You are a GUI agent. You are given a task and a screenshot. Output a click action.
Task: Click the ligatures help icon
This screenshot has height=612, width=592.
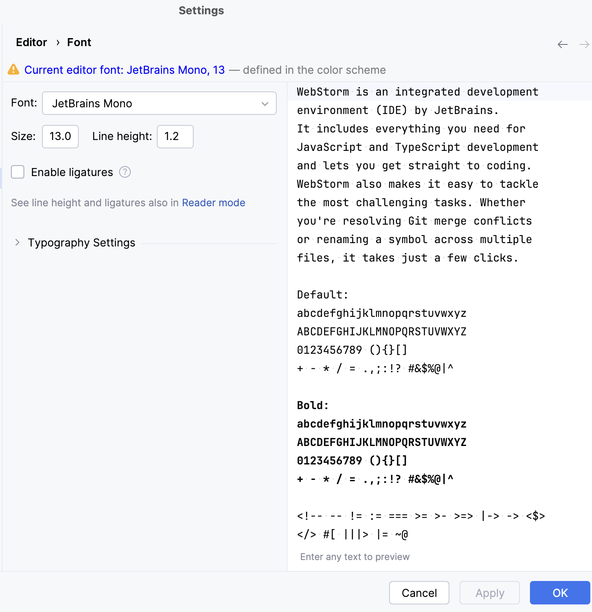coord(125,172)
